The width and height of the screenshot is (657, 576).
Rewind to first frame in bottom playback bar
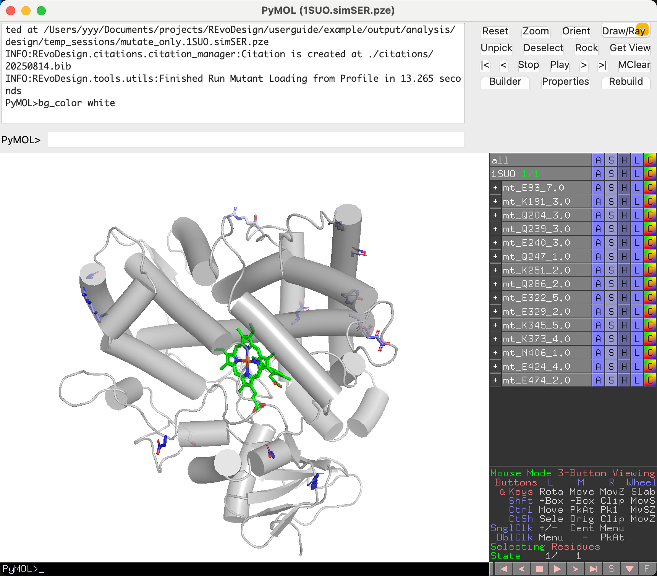[x=503, y=569]
